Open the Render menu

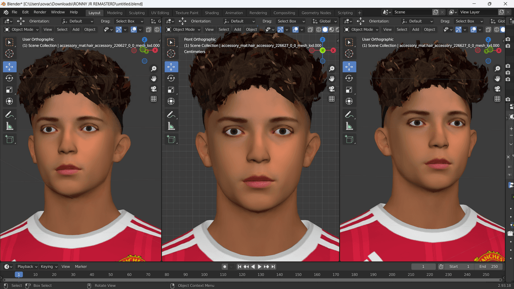(x=40, y=12)
